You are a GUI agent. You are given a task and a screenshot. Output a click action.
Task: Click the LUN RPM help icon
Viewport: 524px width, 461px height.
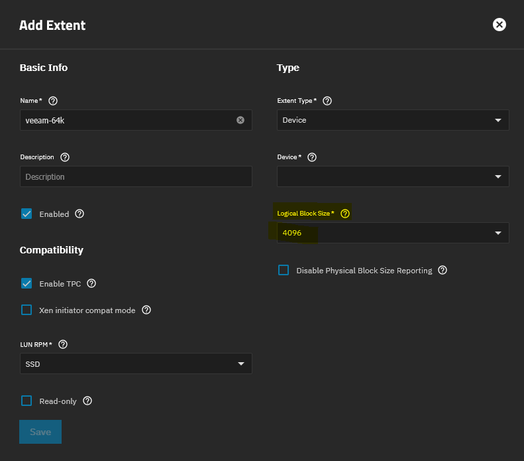64,344
